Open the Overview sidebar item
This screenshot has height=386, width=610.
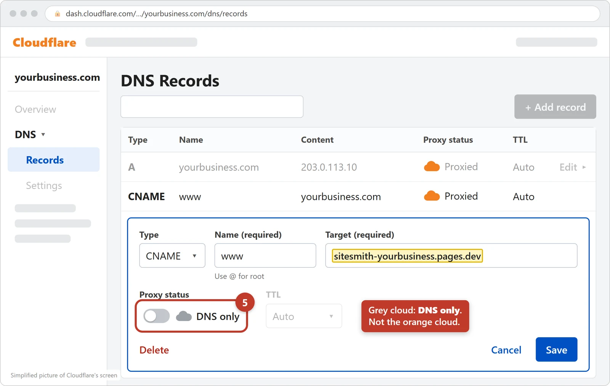(35, 109)
